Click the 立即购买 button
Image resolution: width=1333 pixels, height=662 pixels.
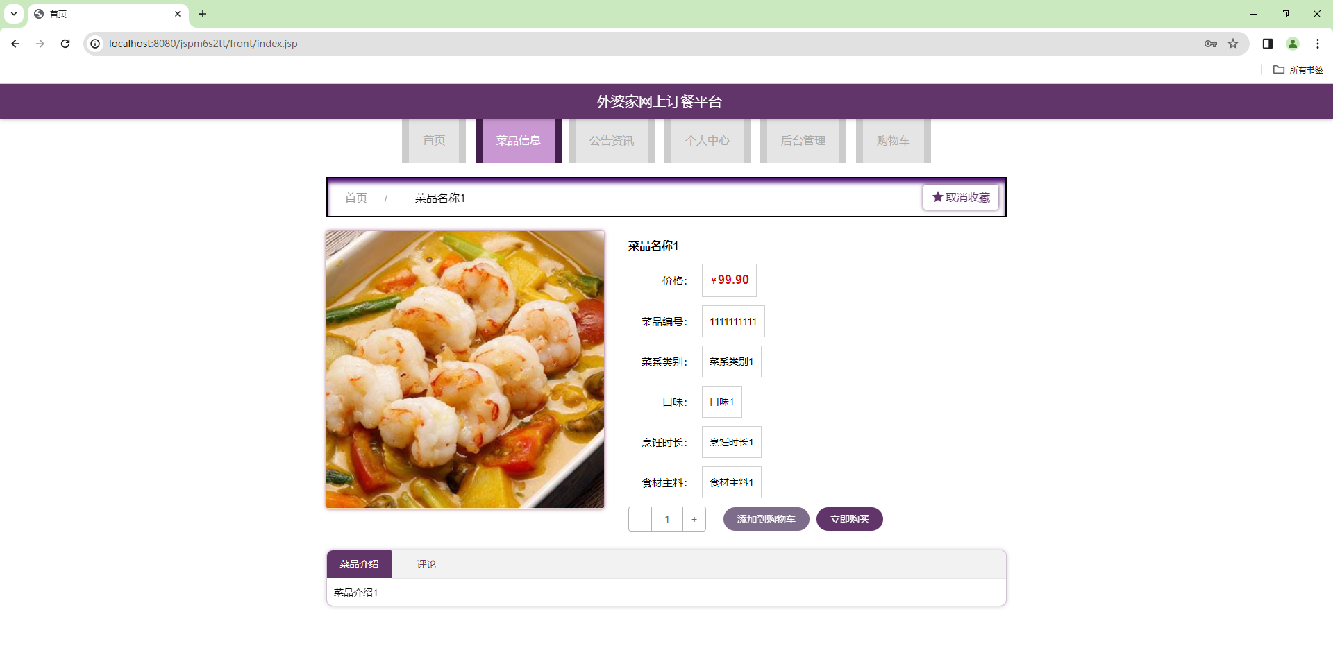tap(849, 518)
